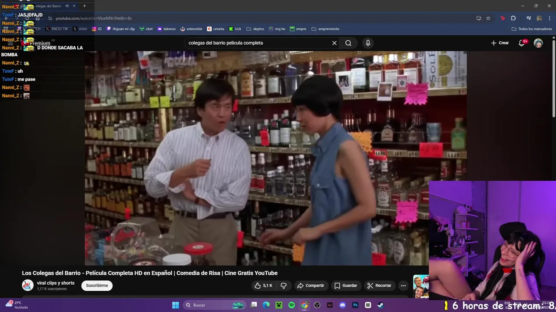Viewport: 556px width, 312px height.
Task: Close the colegas del Barrio tab
Action: pyautogui.click(x=74, y=6)
